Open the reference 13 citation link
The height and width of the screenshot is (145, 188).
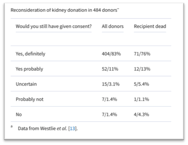click(73, 129)
